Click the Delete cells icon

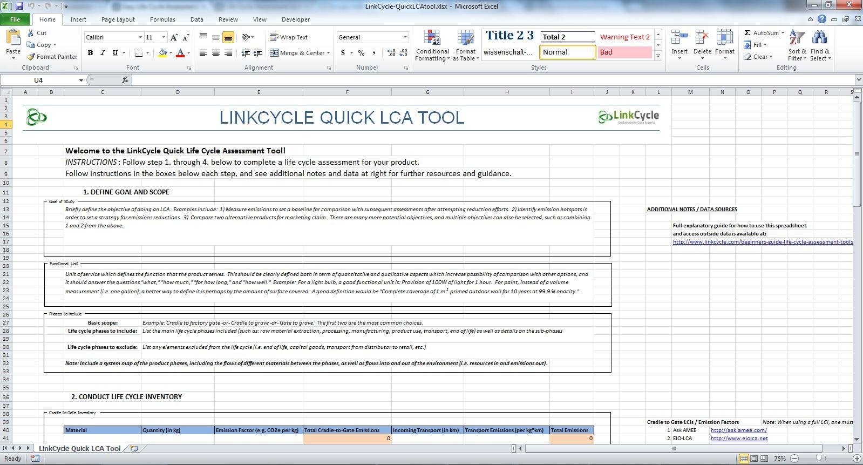[x=702, y=38]
